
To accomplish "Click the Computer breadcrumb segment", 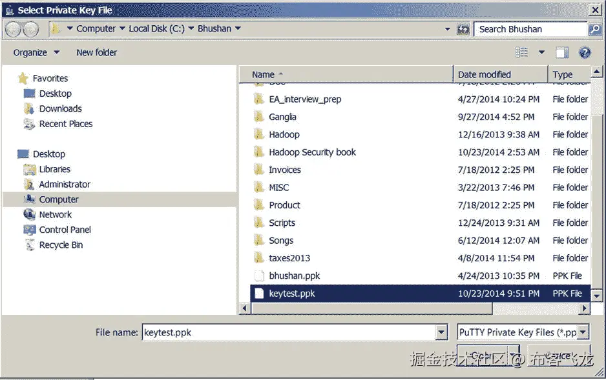I will tap(96, 28).
